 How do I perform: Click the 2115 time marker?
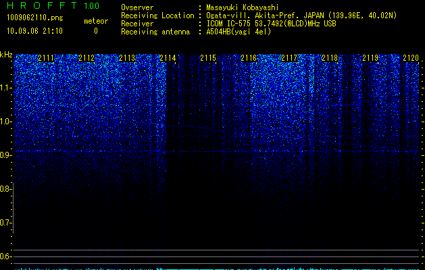(x=208, y=58)
